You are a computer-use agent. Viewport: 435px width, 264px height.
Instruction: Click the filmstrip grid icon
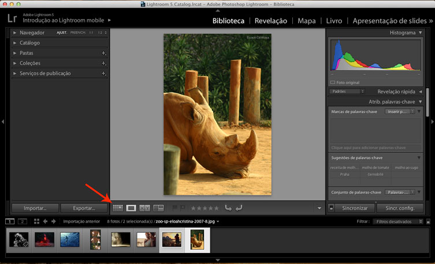pos(37,221)
